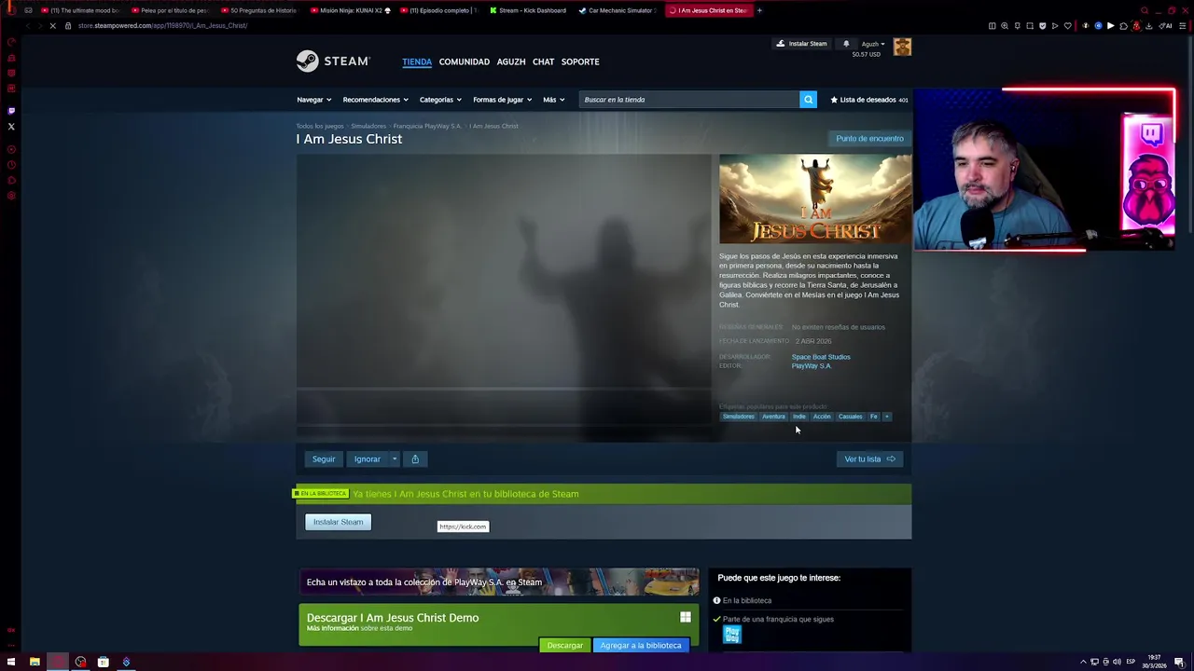Image resolution: width=1194 pixels, height=671 pixels.
Task: Expand more tags with the plus button
Action: pyautogui.click(x=887, y=417)
